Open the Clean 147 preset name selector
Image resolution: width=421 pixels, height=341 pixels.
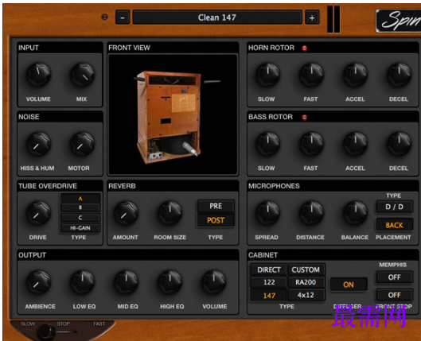point(217,17)
